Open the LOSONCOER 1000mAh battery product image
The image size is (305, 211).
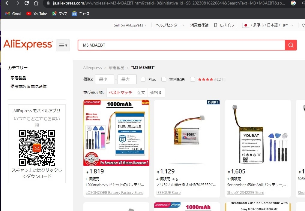coord(116,133)
